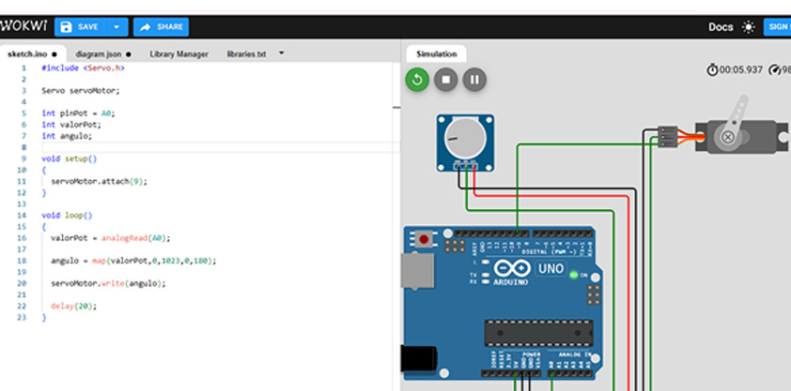Screen dimensions: 791x391
Task: Click the potentiometer knob
Action: pos(465,138)
